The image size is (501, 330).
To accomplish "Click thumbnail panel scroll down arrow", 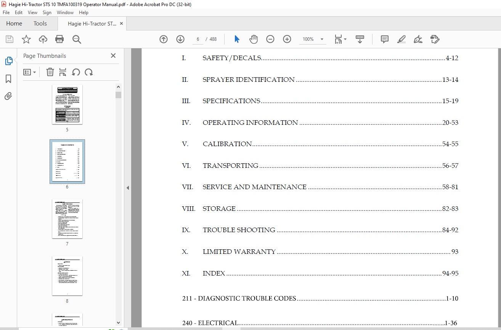I will (x=118, y=323).
